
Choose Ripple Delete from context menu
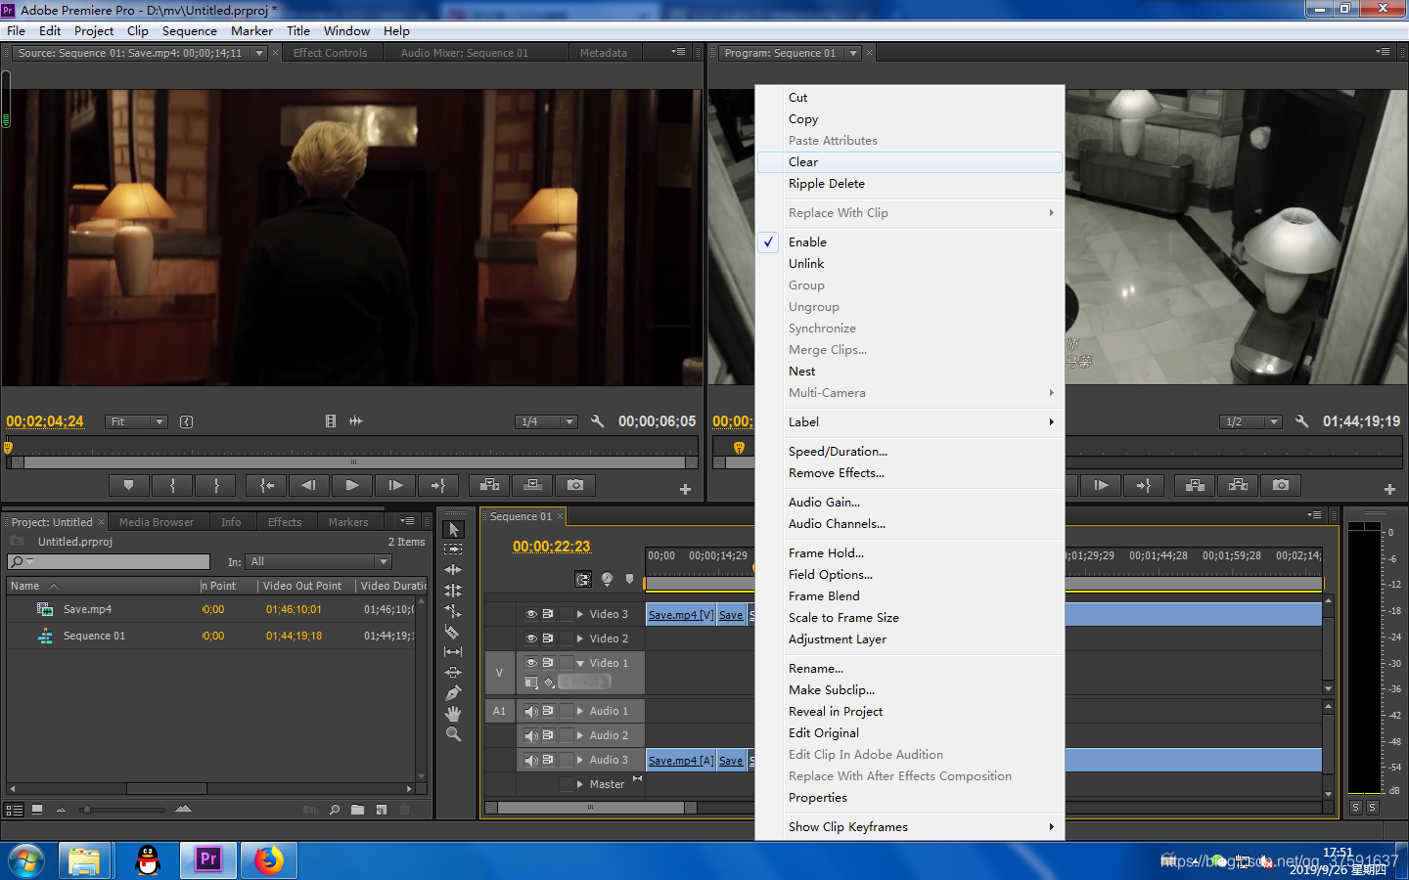(910, 183)
